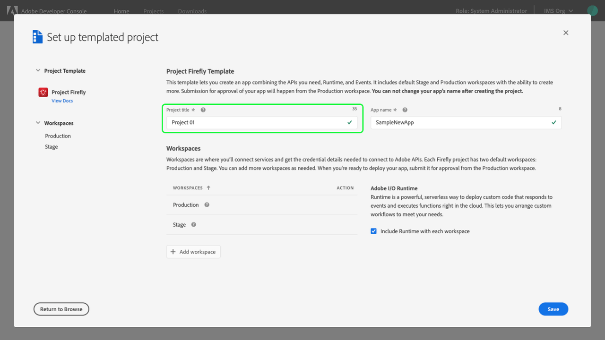Open the IMS Org dropdown
This screenshot has height=340, width=605.
(x=558, y=11)
